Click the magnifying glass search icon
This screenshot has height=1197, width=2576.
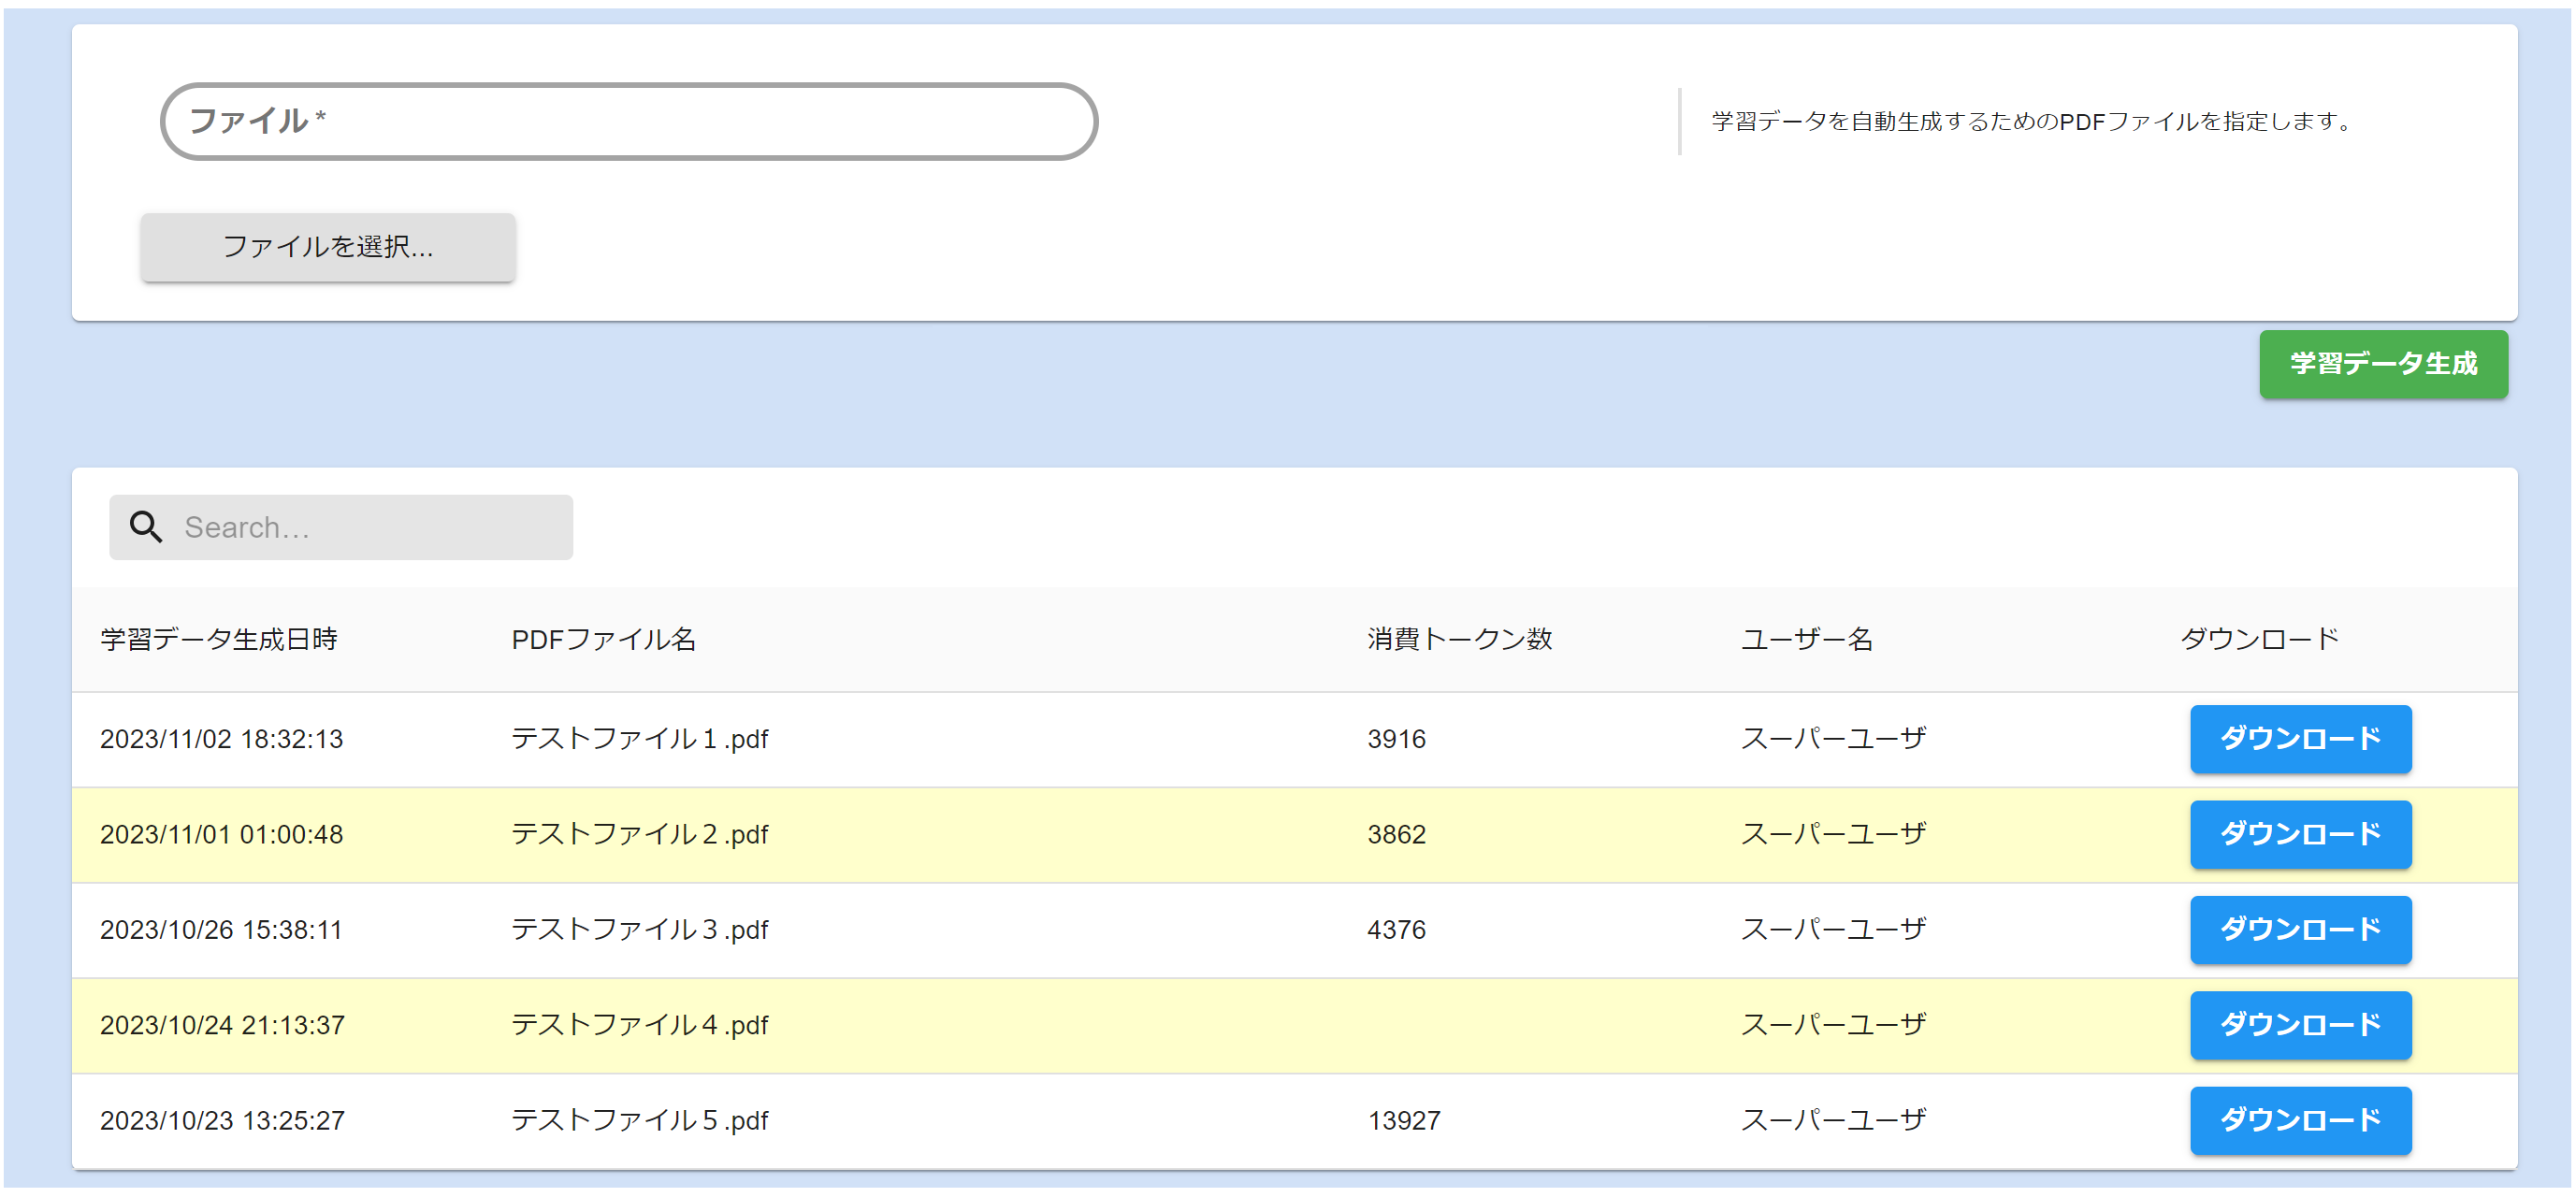[x=146, y=527]
